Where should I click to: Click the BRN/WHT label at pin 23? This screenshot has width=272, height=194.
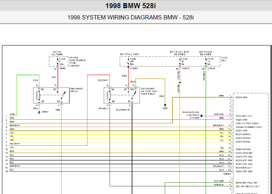[218, 166]
